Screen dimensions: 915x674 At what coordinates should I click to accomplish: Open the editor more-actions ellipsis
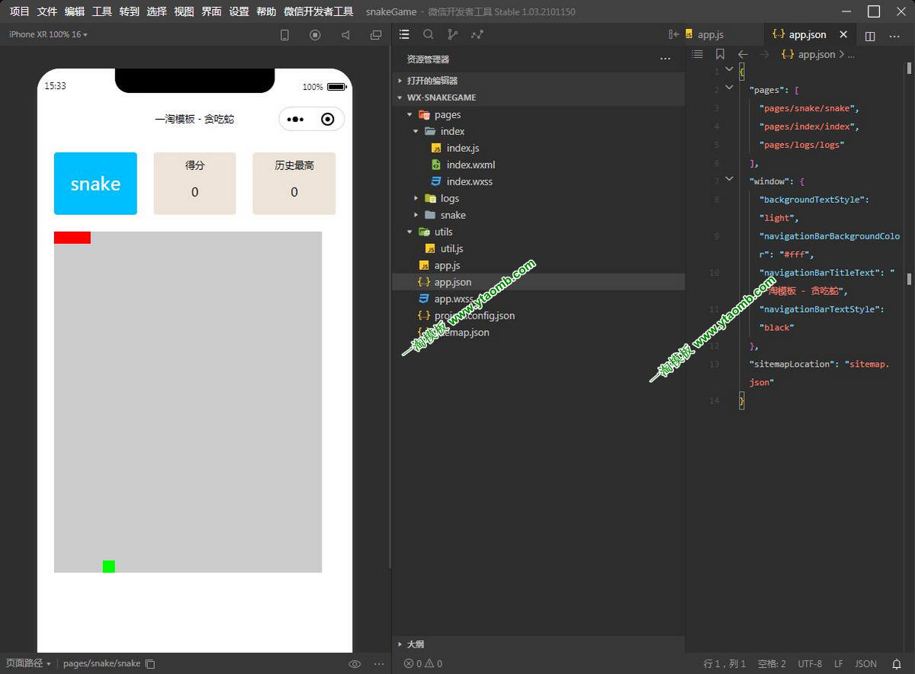pos(894,35)
